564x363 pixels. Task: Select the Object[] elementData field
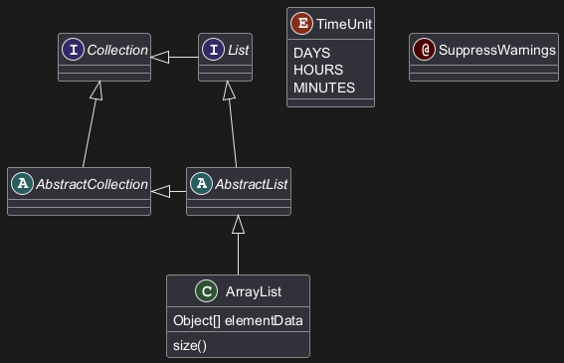point(238,320)
